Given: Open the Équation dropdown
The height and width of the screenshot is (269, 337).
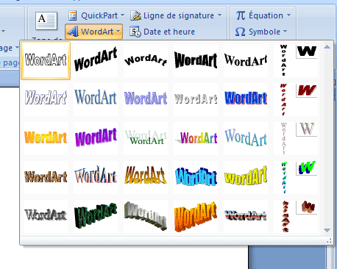Looking at the screenshot, I should tap(263, 15).
